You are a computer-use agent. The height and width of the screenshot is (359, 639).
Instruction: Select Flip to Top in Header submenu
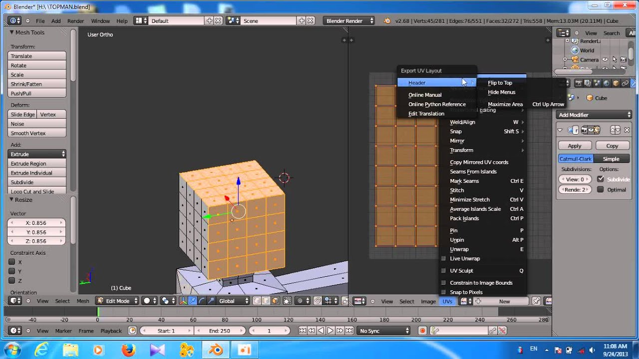coord(500,83)
